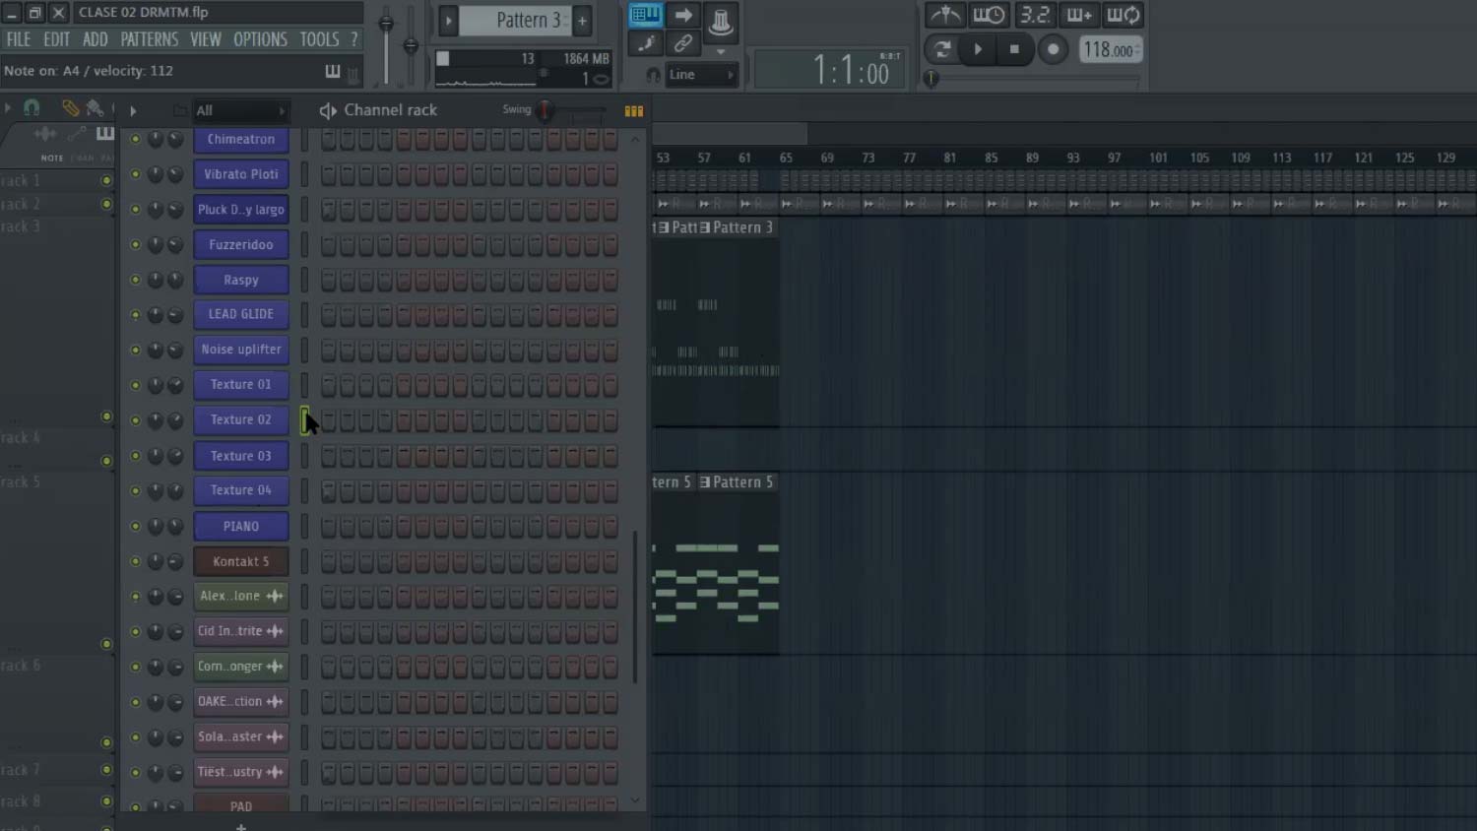Add a new pattern with the plus button
Screen dimensions: 1477x831
(582, 20)
